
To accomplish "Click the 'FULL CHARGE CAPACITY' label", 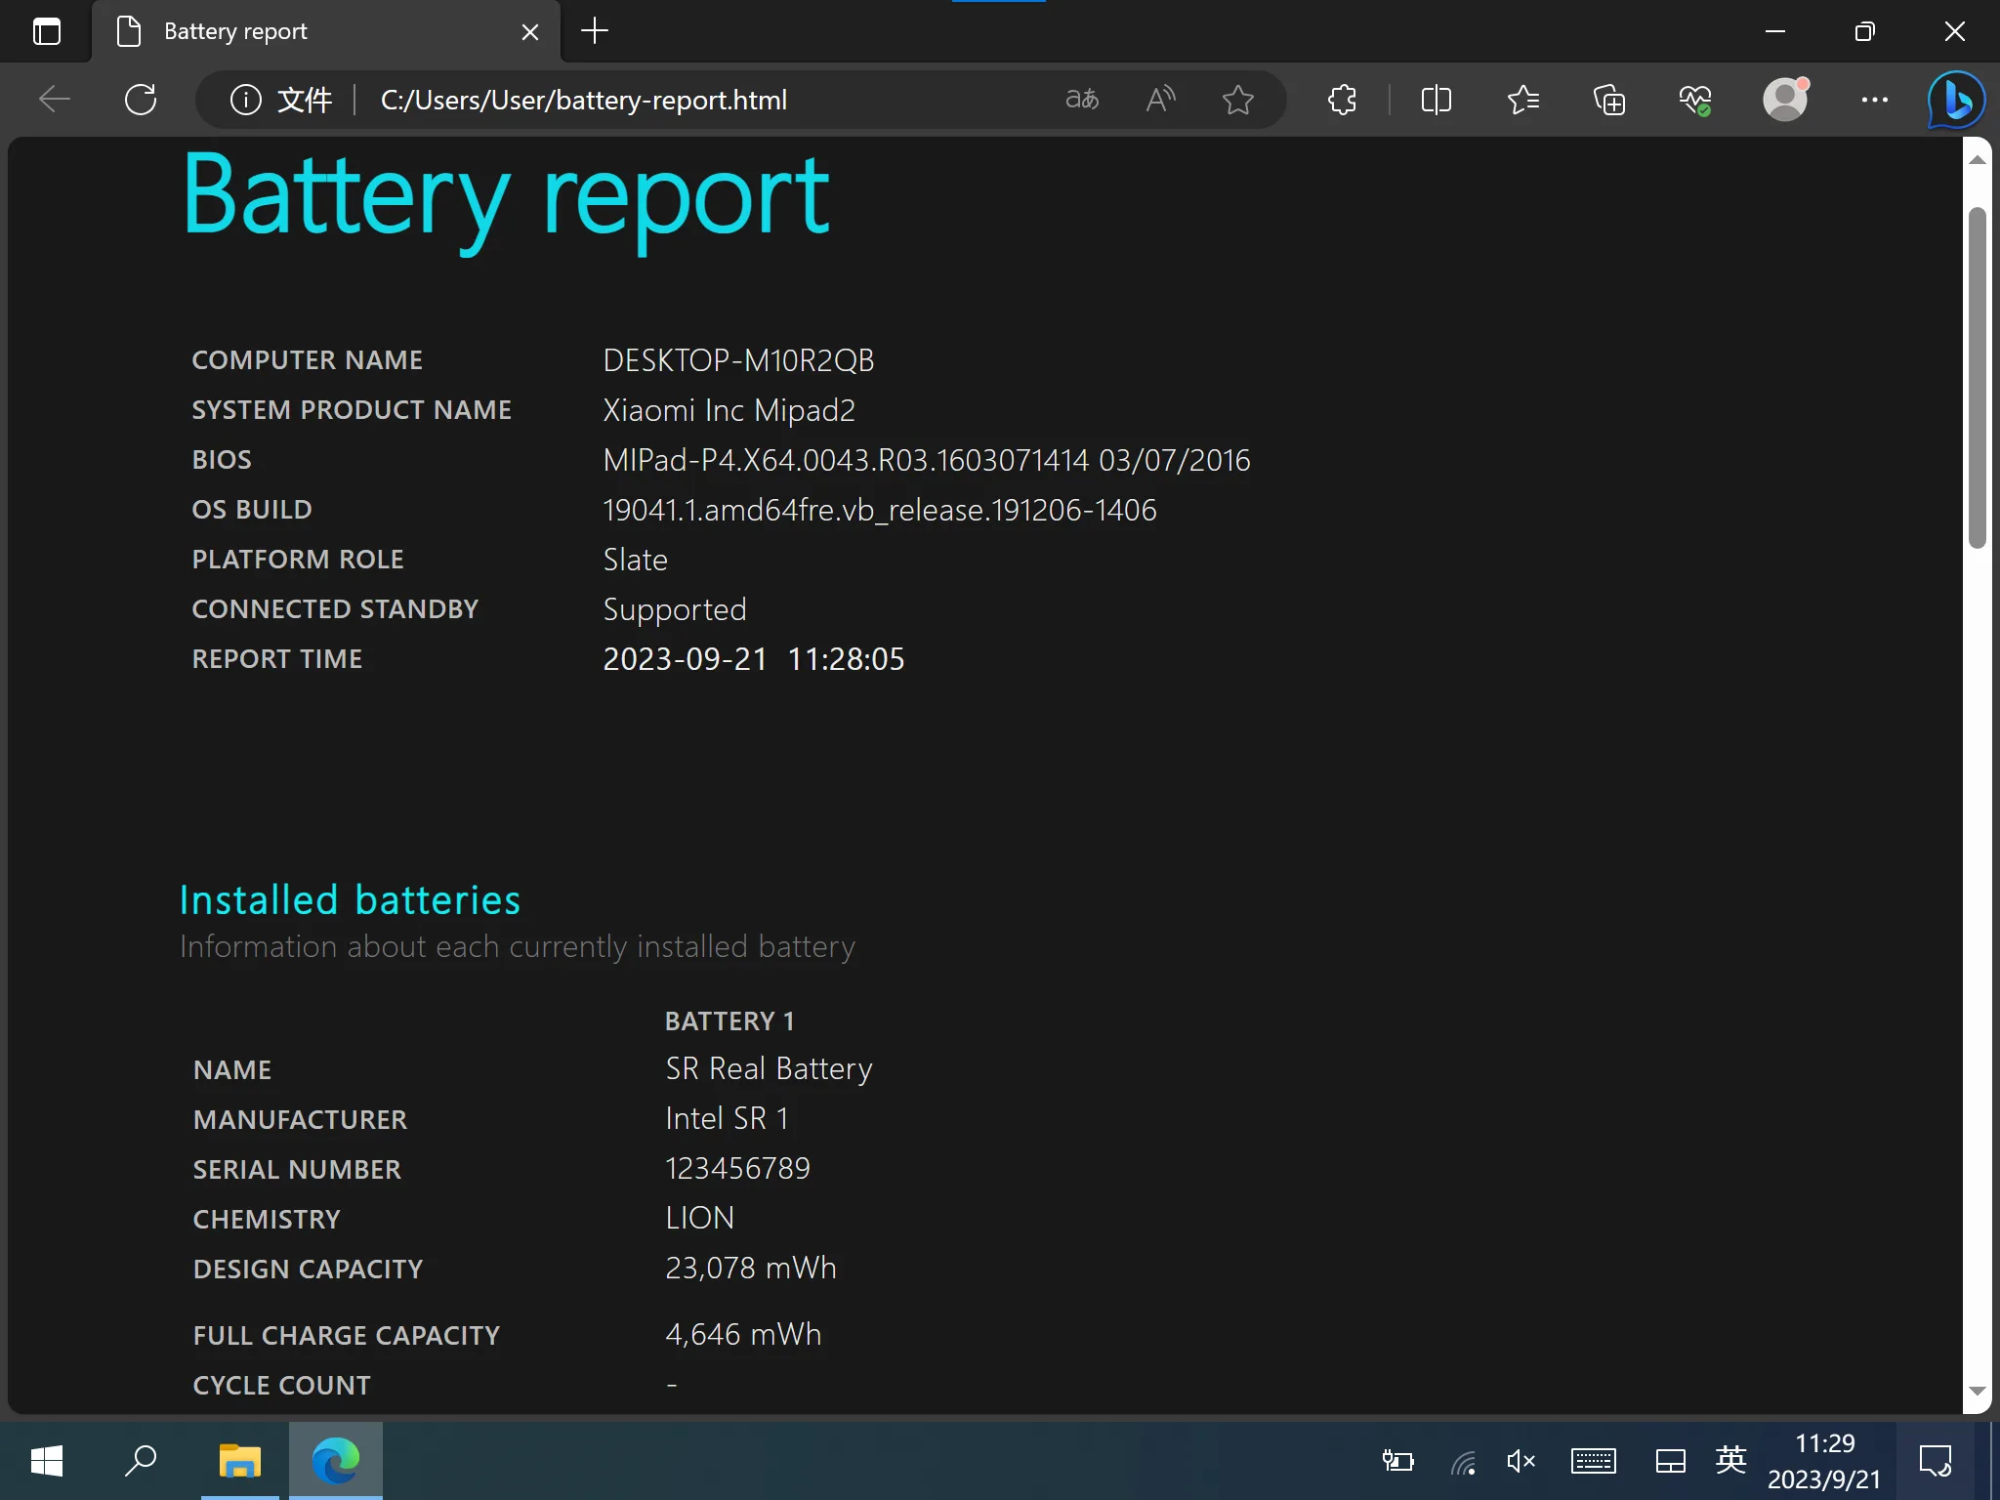I will 346,1335.
